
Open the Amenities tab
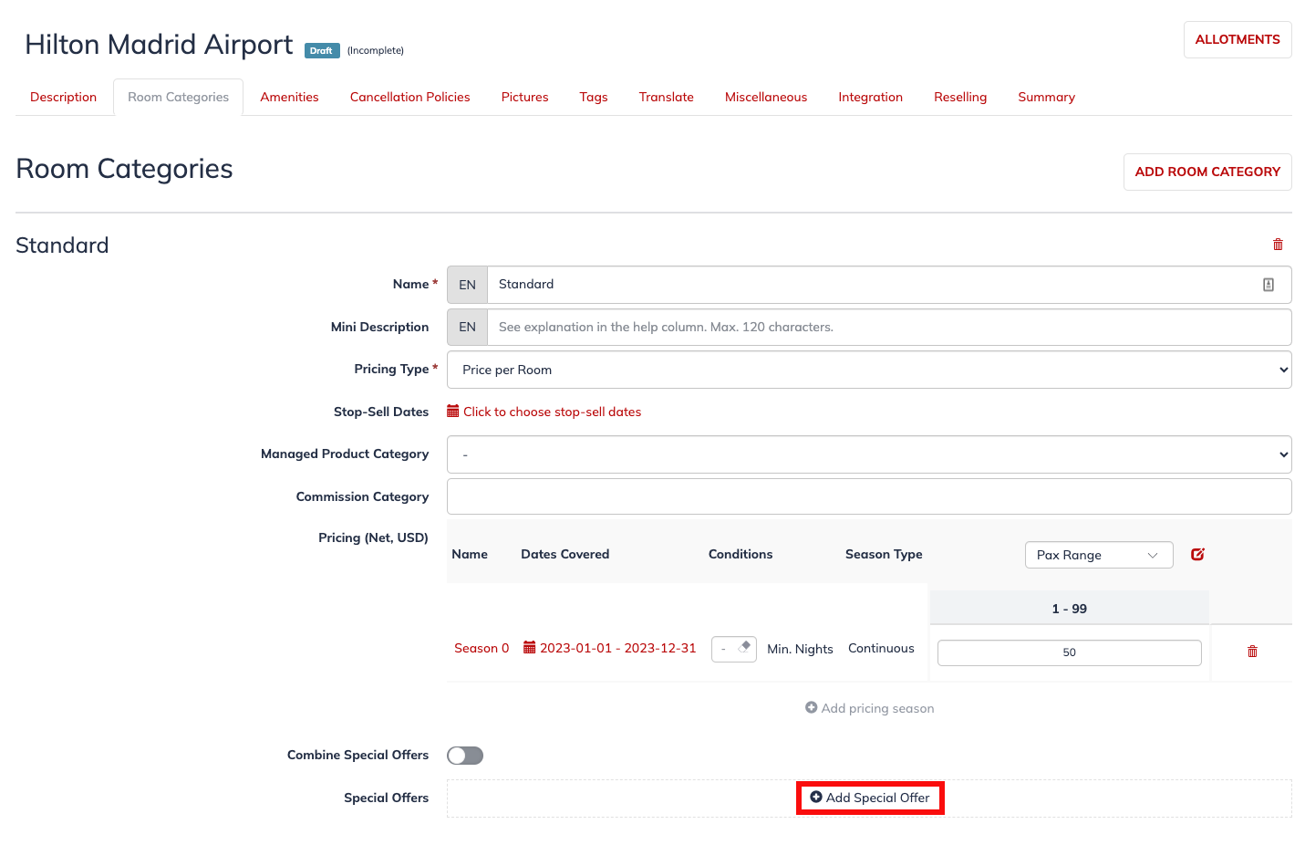(289, 97)
